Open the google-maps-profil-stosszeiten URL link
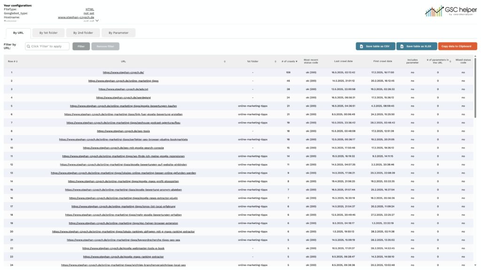 [124, 181]
